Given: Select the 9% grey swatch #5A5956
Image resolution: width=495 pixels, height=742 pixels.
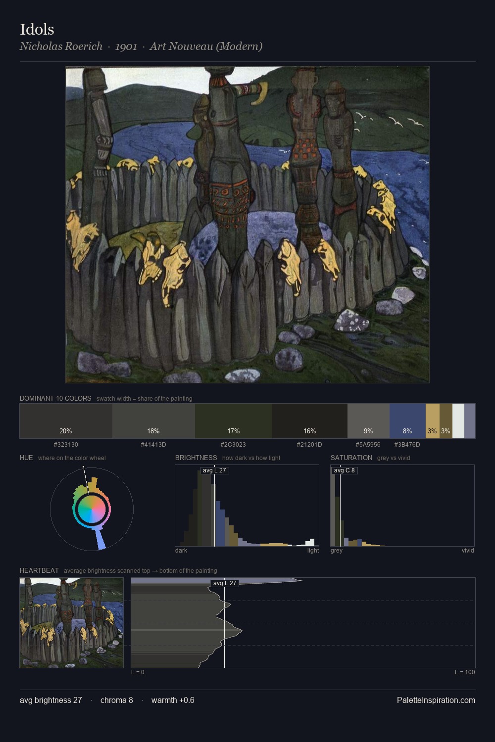Looking at the screenshot, I should (x=368, y=421).
